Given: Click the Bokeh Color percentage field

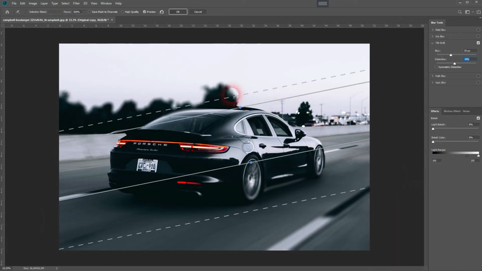Looking at the screenshot, I should pyautogui.click(x=473, y=138).
